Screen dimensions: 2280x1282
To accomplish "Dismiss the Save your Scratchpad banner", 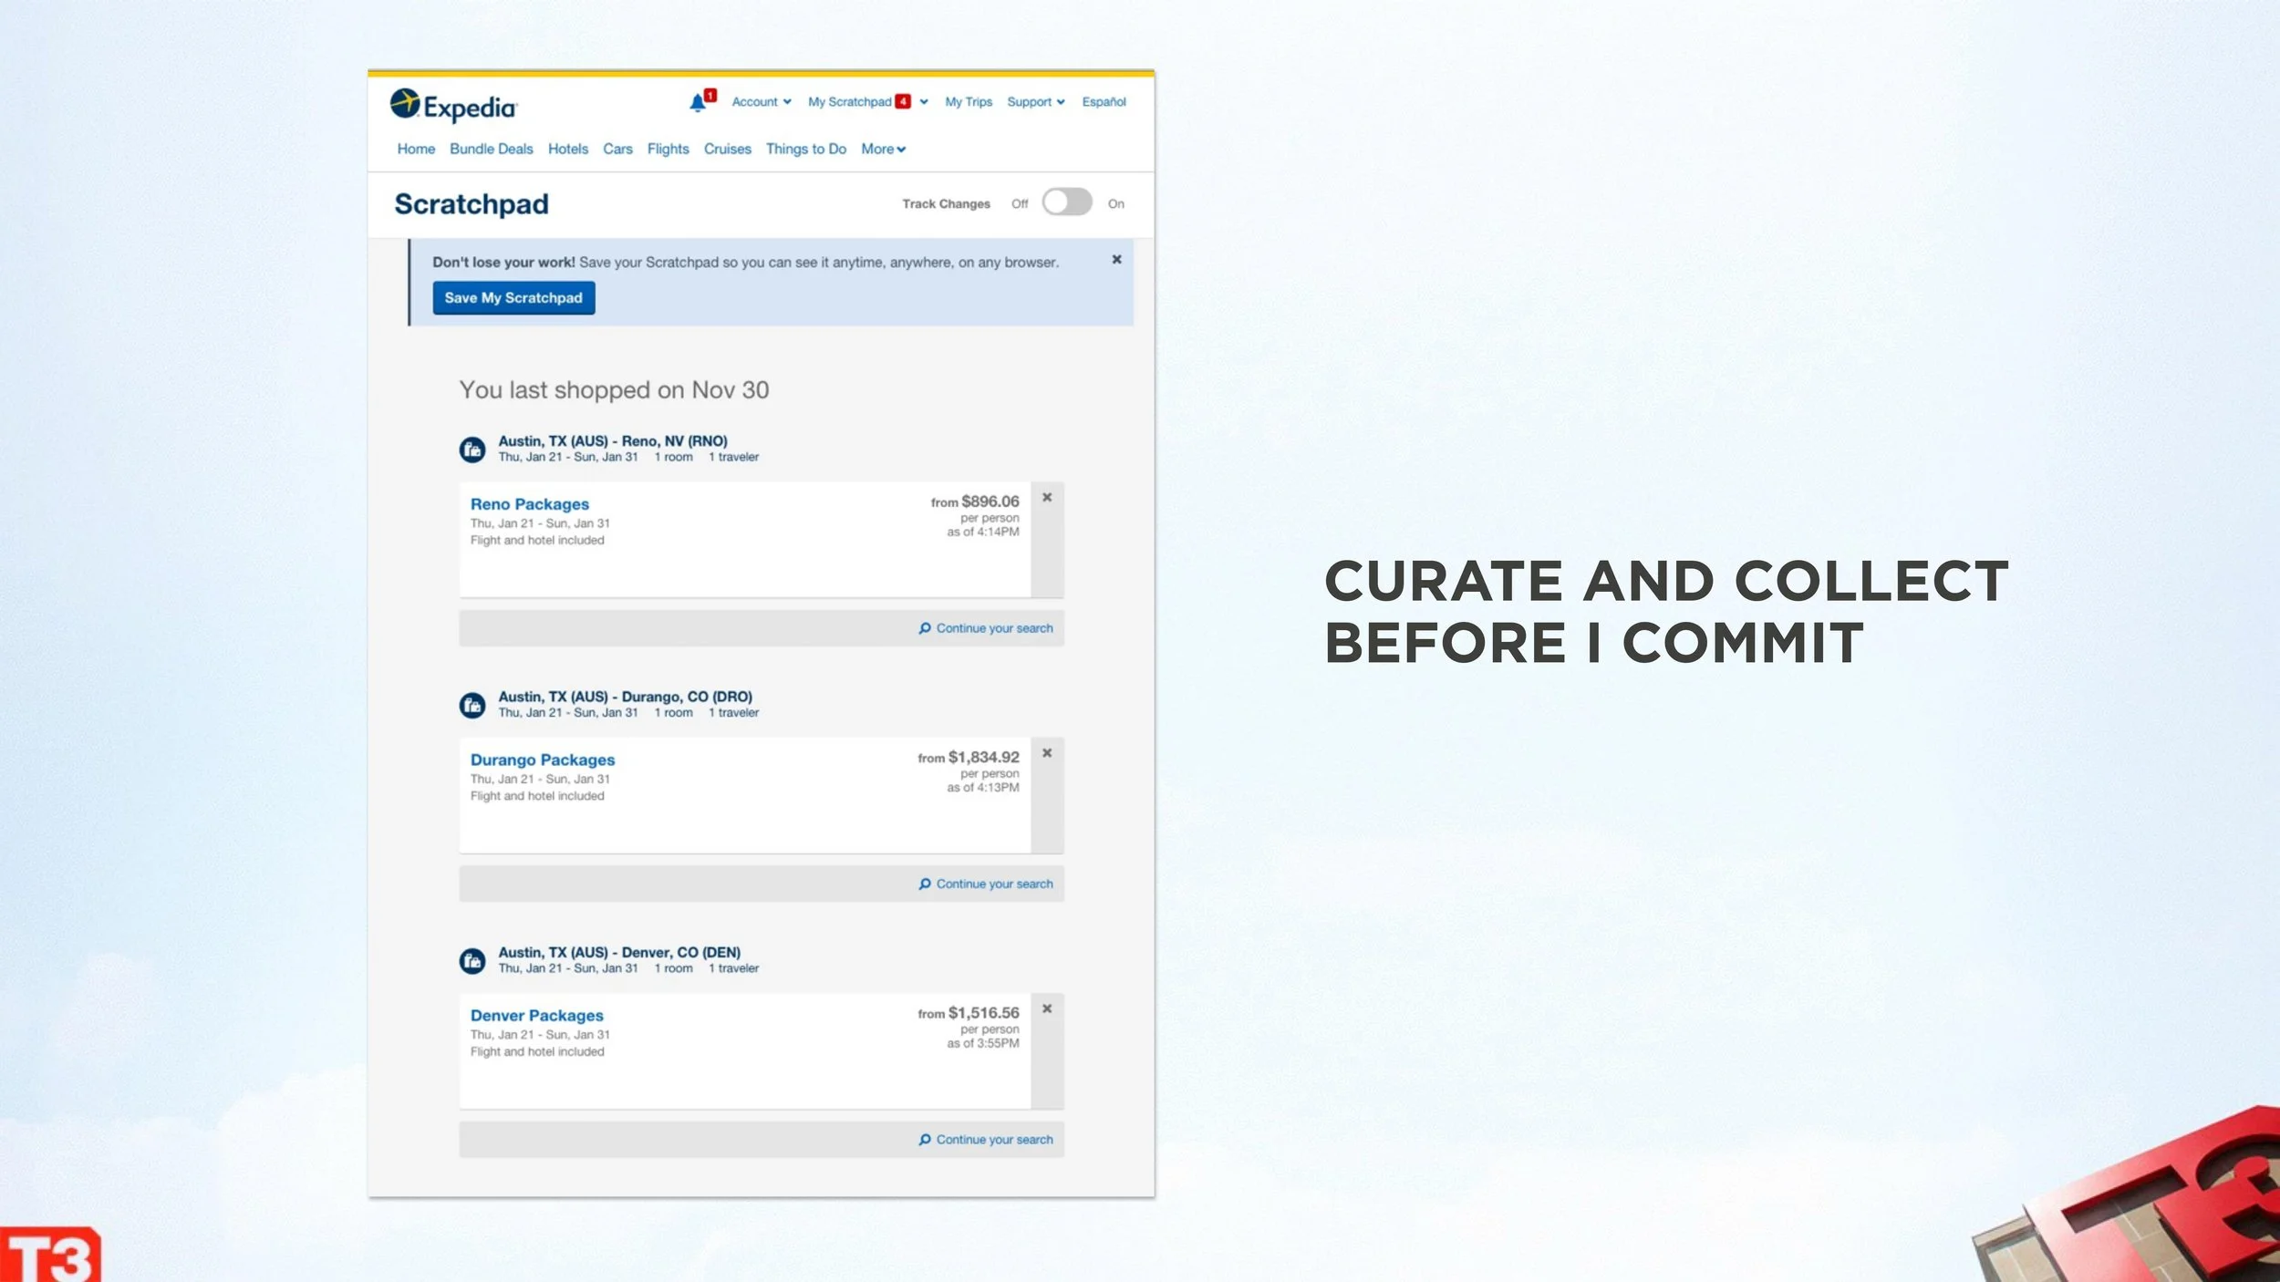I will coord(1116,260).
